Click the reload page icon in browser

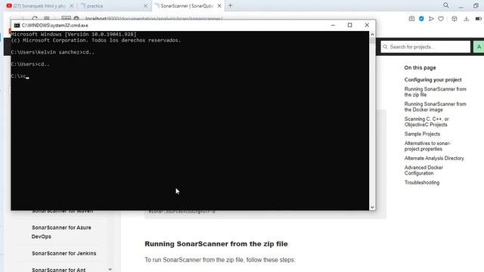click(35, 18)
